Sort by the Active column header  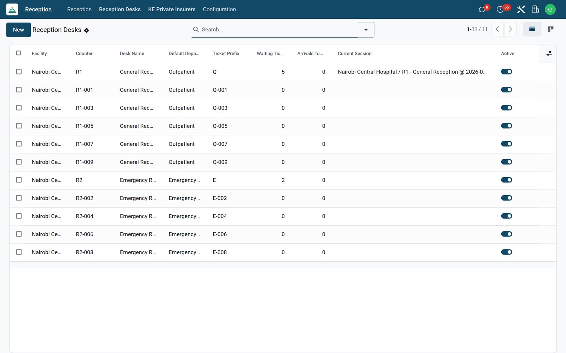(508, 54)
